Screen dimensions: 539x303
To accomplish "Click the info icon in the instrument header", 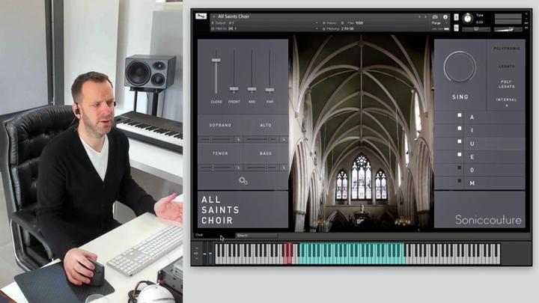I will [x=445, y=16].
